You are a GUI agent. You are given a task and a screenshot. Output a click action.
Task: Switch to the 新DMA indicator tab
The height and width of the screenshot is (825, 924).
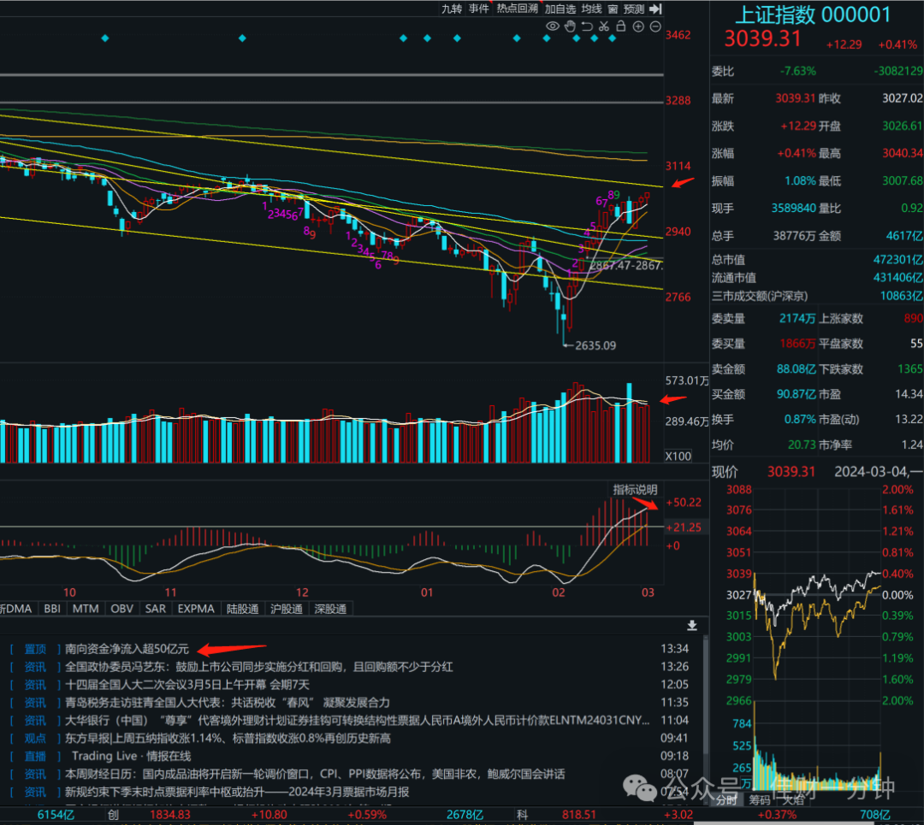coord(16,609)
